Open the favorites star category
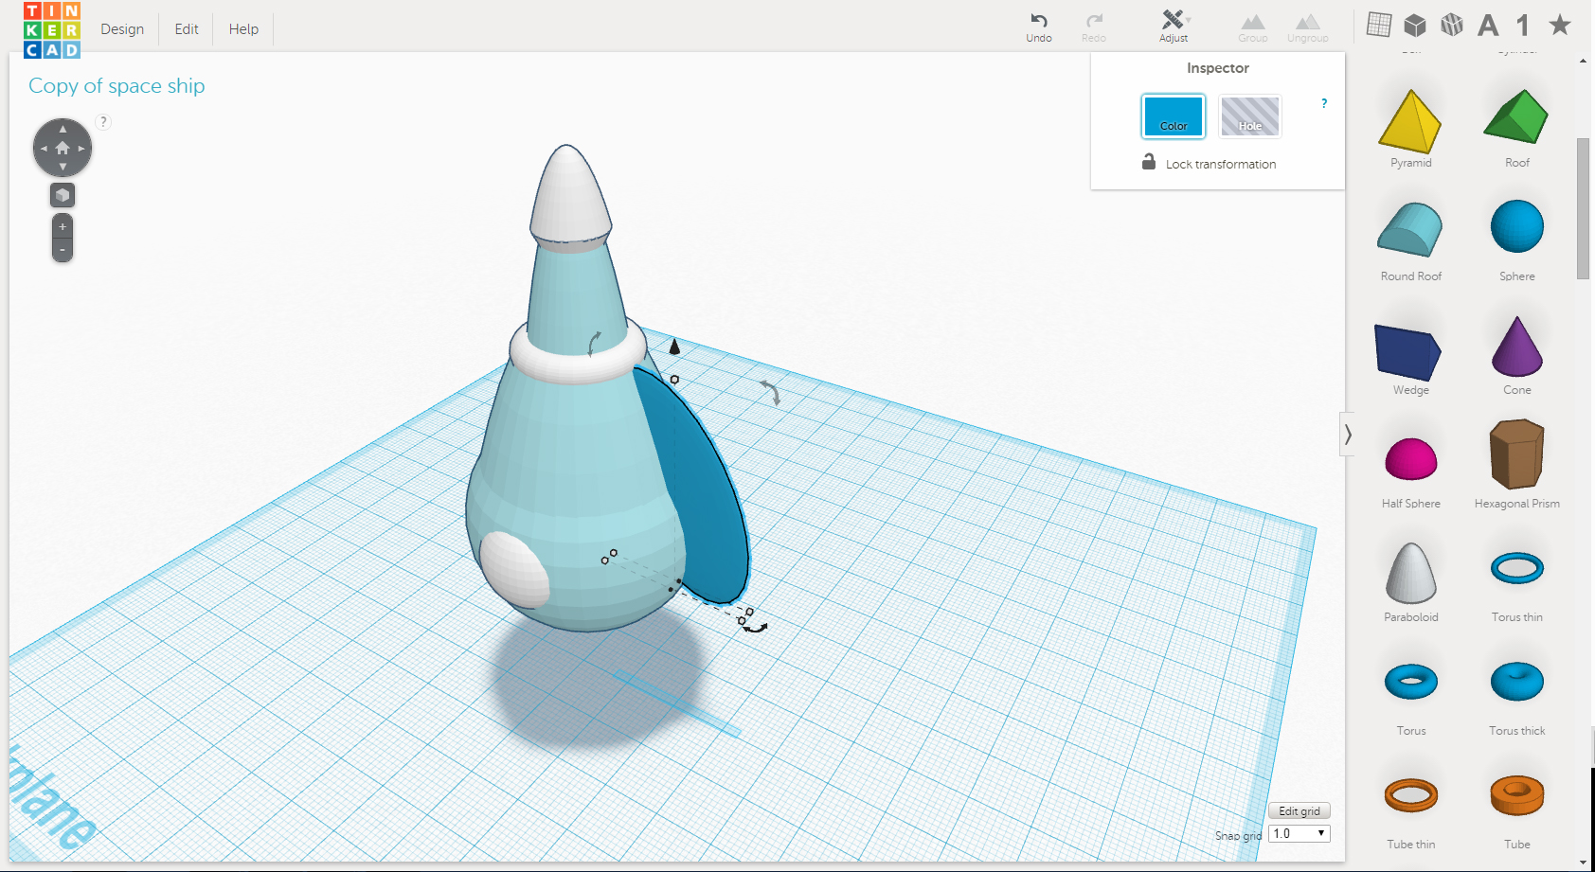The height and width of the screenshot is (872, 1595). [1560, 25]
